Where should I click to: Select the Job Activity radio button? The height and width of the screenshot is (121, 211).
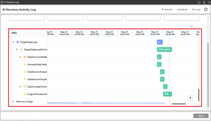coord(175,9)
